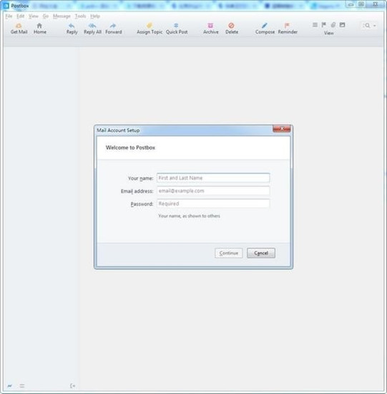
Task: Open Compose with the pencil icon
Action: [x=265, y=25]
